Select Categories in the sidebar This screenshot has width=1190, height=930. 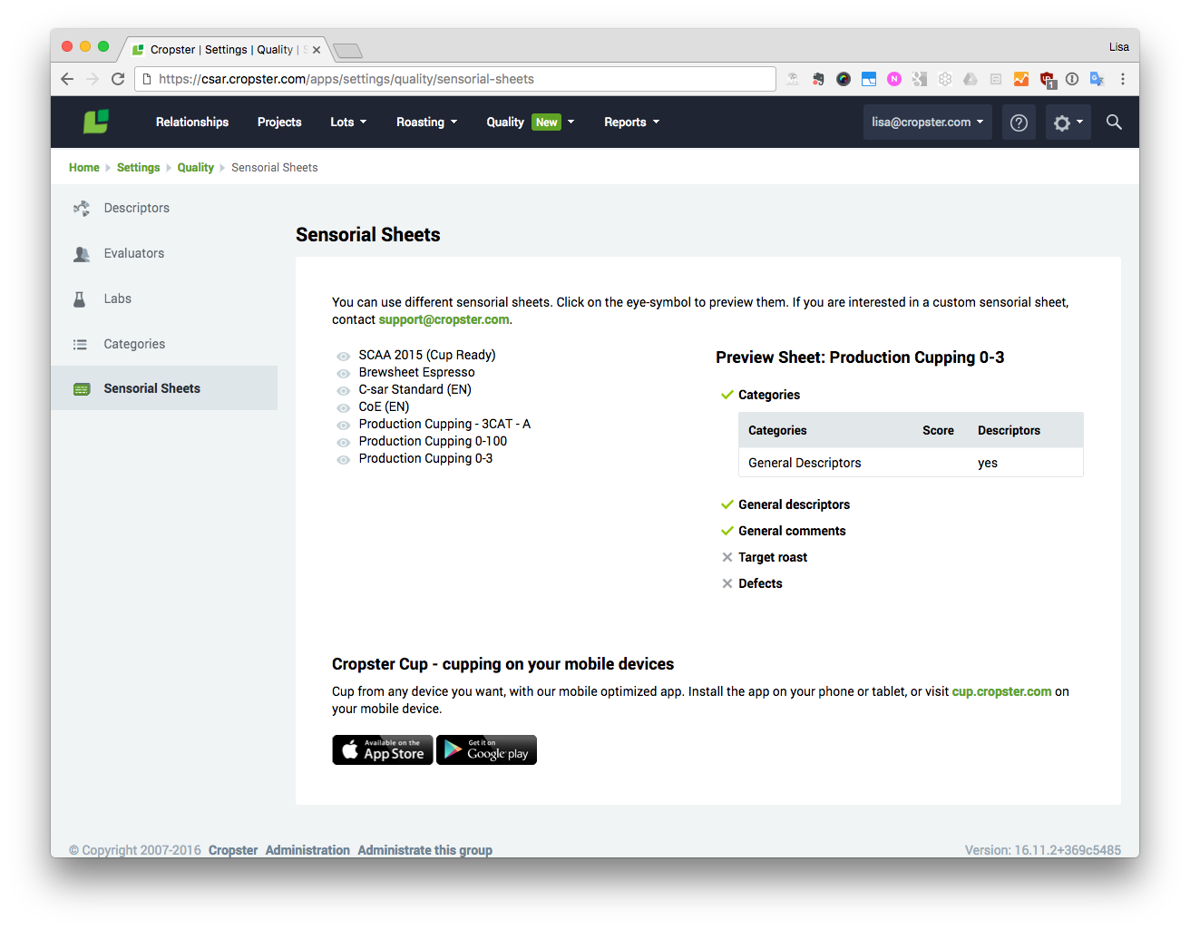tap(164, 344)
